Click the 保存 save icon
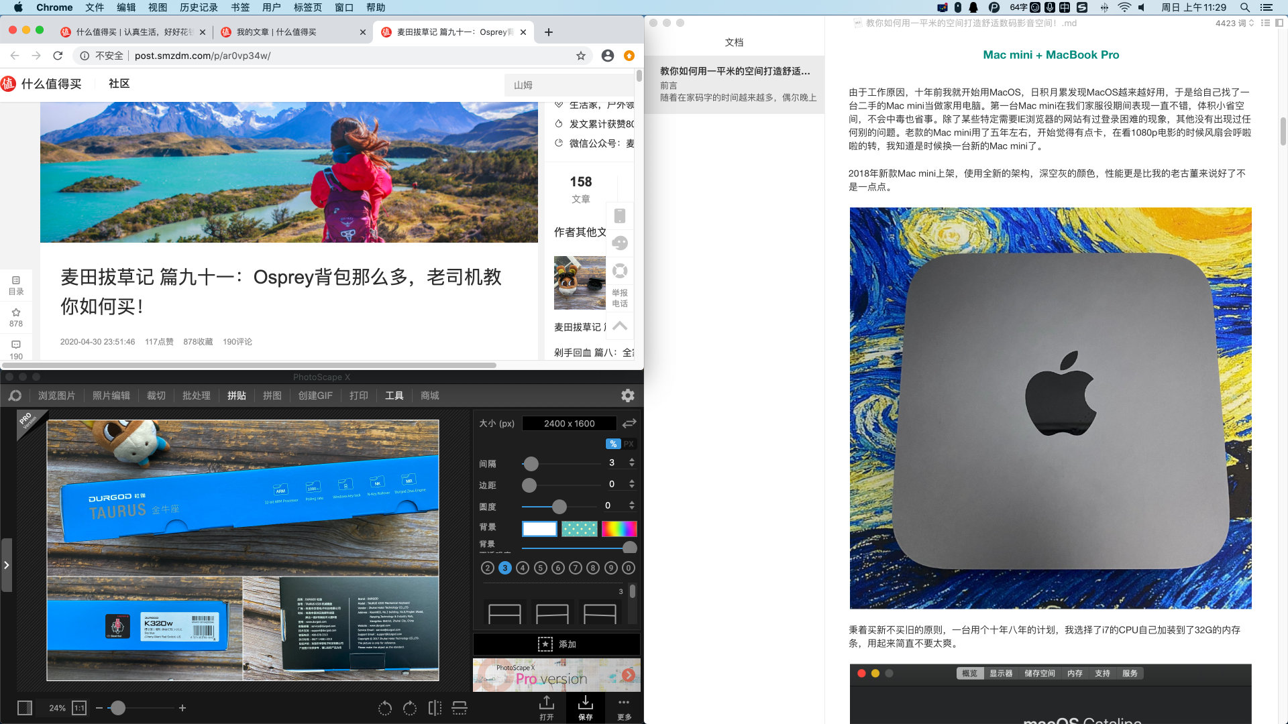The height and width of the screenshot is (724, 1288). [x=585, y=707]
